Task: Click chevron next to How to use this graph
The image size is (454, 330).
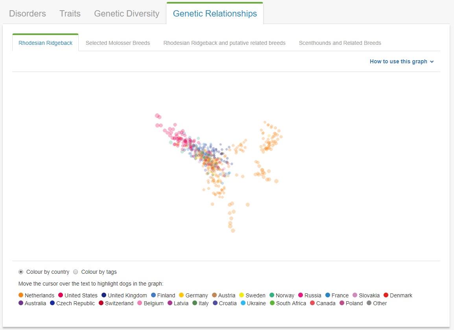Action: pyautogui.click(x=432, y=62)
